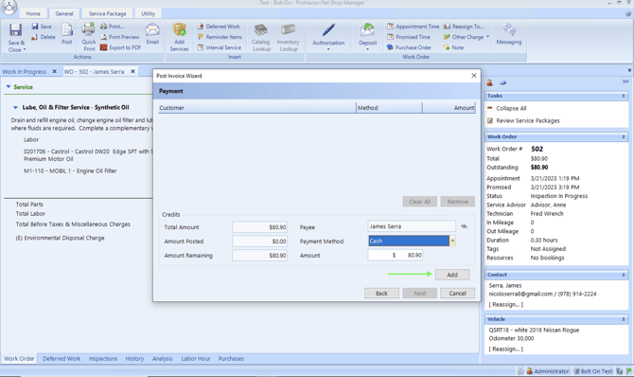The image size is (634, 377).
Task: Switch to the Service Package ribbon tab
Action: pyautogui.click(x=108, y=13)
